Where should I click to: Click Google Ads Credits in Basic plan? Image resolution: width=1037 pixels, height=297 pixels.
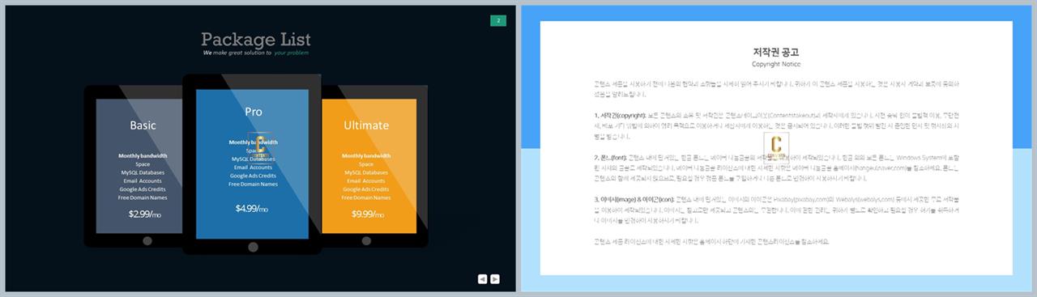pos(143,189)
